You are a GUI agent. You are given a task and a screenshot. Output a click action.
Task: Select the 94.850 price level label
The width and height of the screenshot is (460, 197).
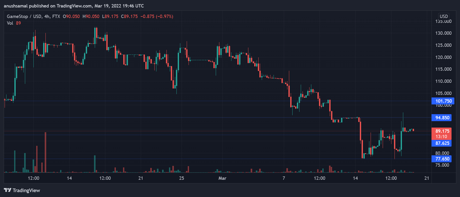[x=442, y=118]
